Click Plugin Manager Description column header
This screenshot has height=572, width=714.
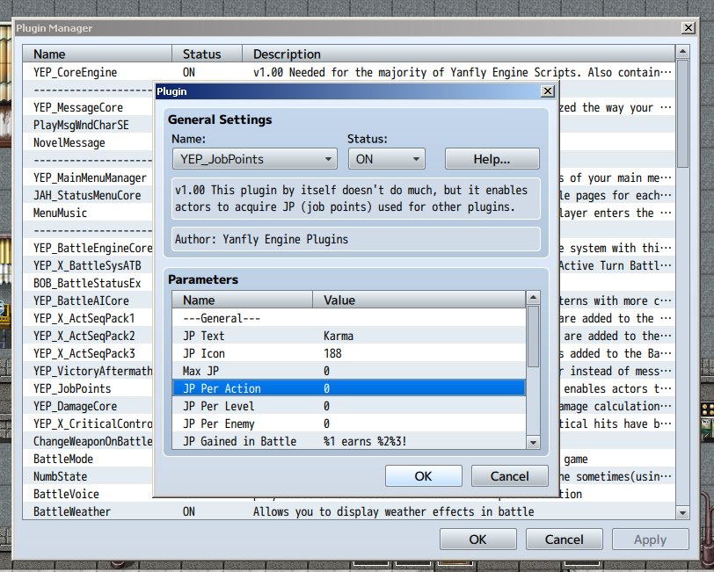(458, 54)
